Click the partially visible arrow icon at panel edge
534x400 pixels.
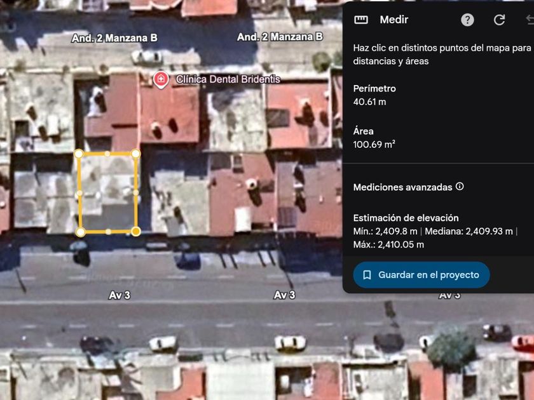tap(530, 20)
